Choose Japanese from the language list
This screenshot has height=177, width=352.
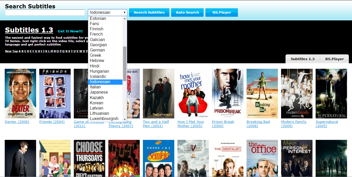point(105,92)
